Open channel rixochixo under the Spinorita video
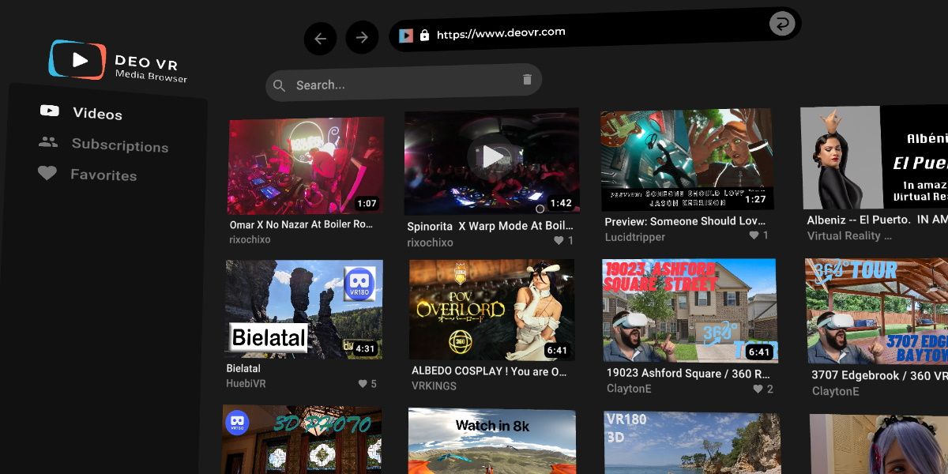The height and width of the screenshot is (474, 948). pyautogui.click(x=430, y=243)
